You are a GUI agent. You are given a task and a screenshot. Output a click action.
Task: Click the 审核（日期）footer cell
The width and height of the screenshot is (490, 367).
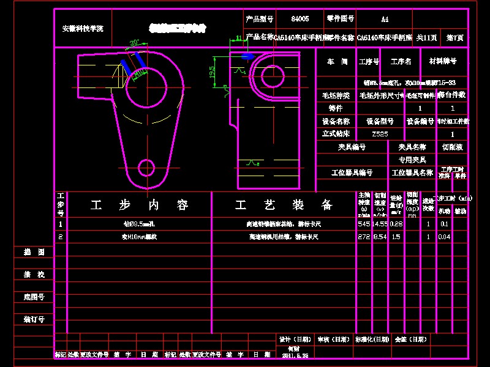tap(334, 339)
